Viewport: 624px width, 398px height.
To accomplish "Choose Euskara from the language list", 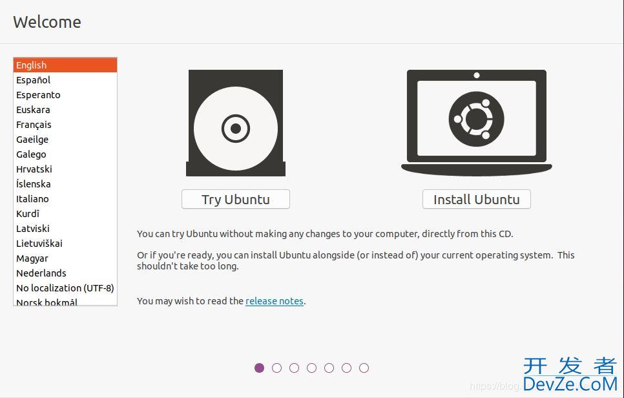I will 65,109.
